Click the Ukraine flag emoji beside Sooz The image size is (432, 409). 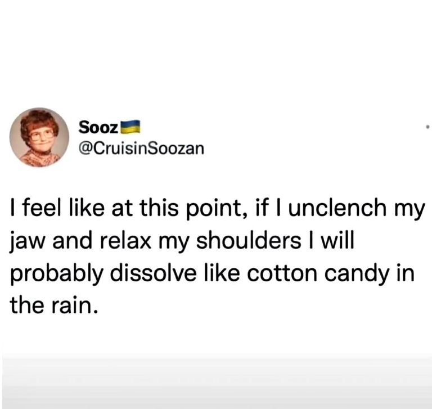pos(130,127)
